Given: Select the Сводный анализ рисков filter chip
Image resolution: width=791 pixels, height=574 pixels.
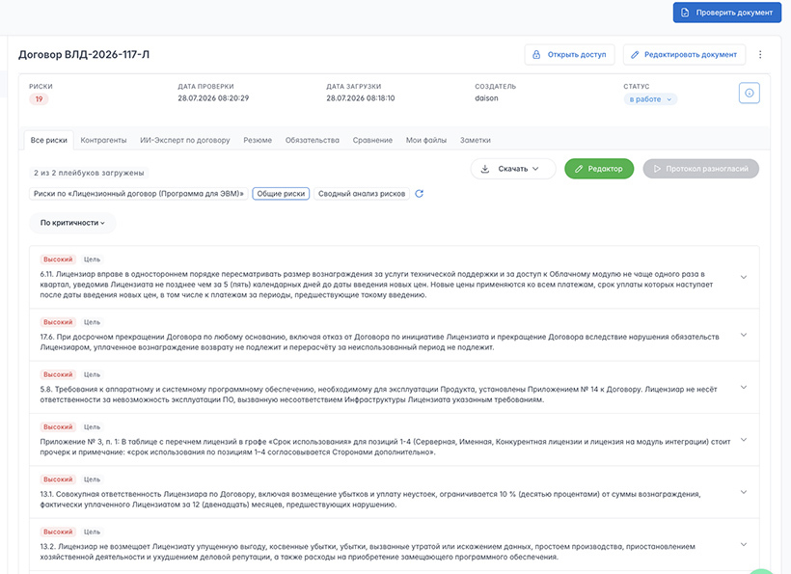Looking at the screenshot, I should tap(362, 194).
